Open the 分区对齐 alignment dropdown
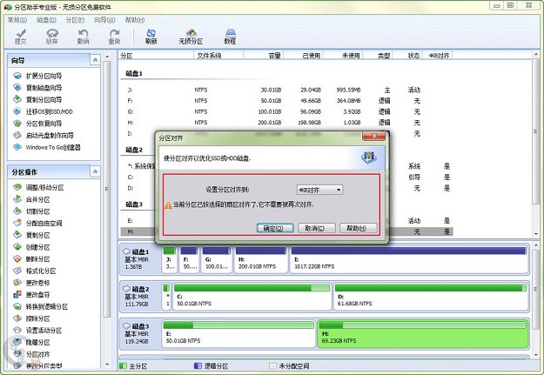Viewport: 544px width, 375px height. [319, 189]
